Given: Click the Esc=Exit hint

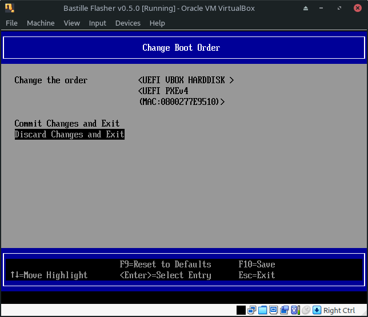Looking at the screenshot, I should pos(257,275).
